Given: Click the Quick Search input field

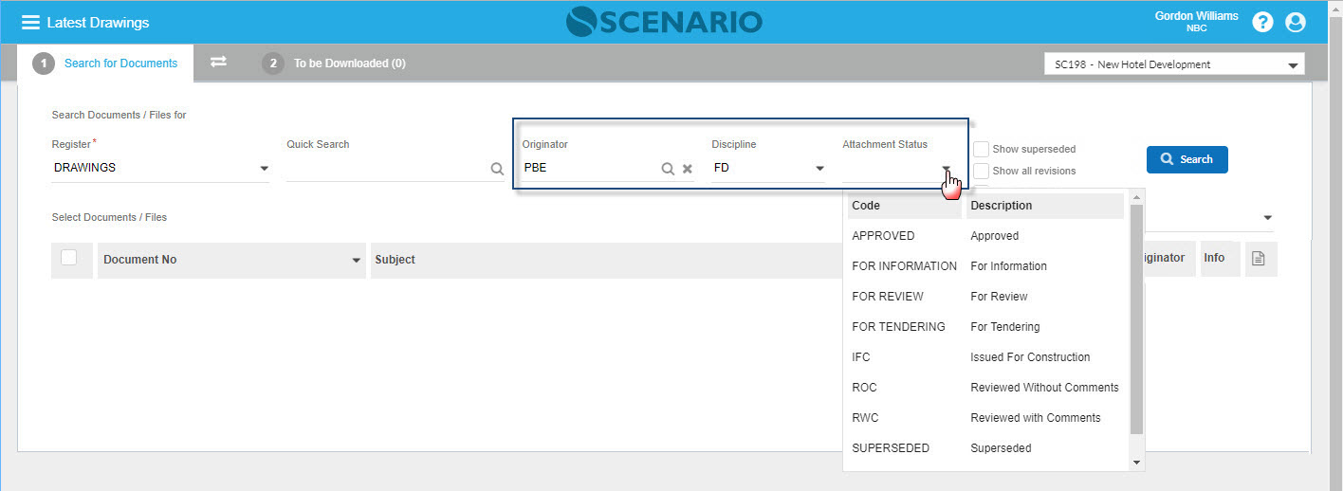Looking at the screenshot, I should [386, 169].
